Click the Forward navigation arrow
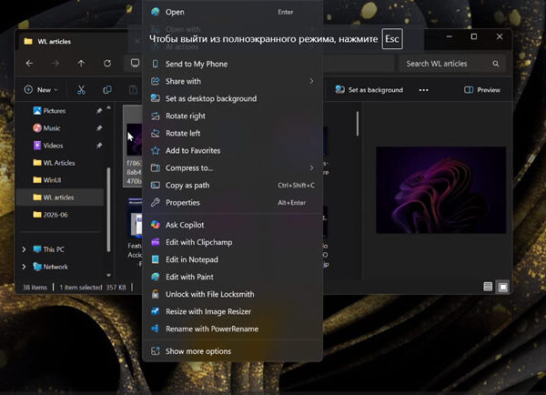The height and width of the screenshot is (395, 546). [56, 64]
